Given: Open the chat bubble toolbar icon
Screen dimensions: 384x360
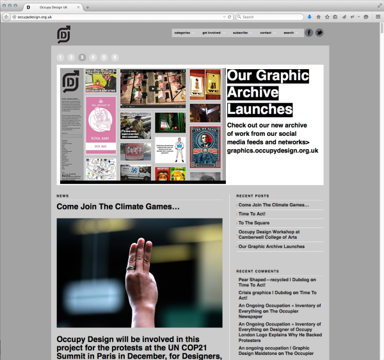Looking at the screenshot, I should [x=365, y=17].
